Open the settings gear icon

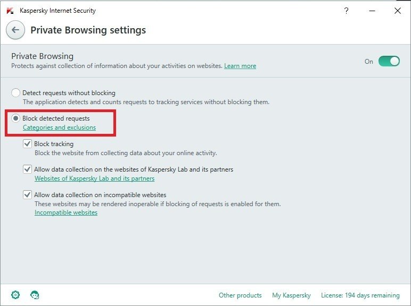click(15, 295)
